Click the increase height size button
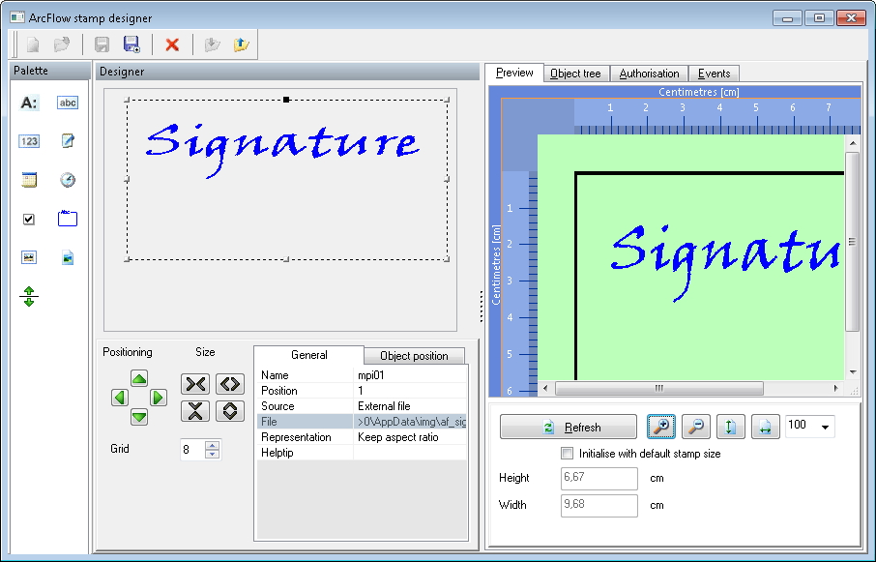The image size is (876, 562). (230, 411)
